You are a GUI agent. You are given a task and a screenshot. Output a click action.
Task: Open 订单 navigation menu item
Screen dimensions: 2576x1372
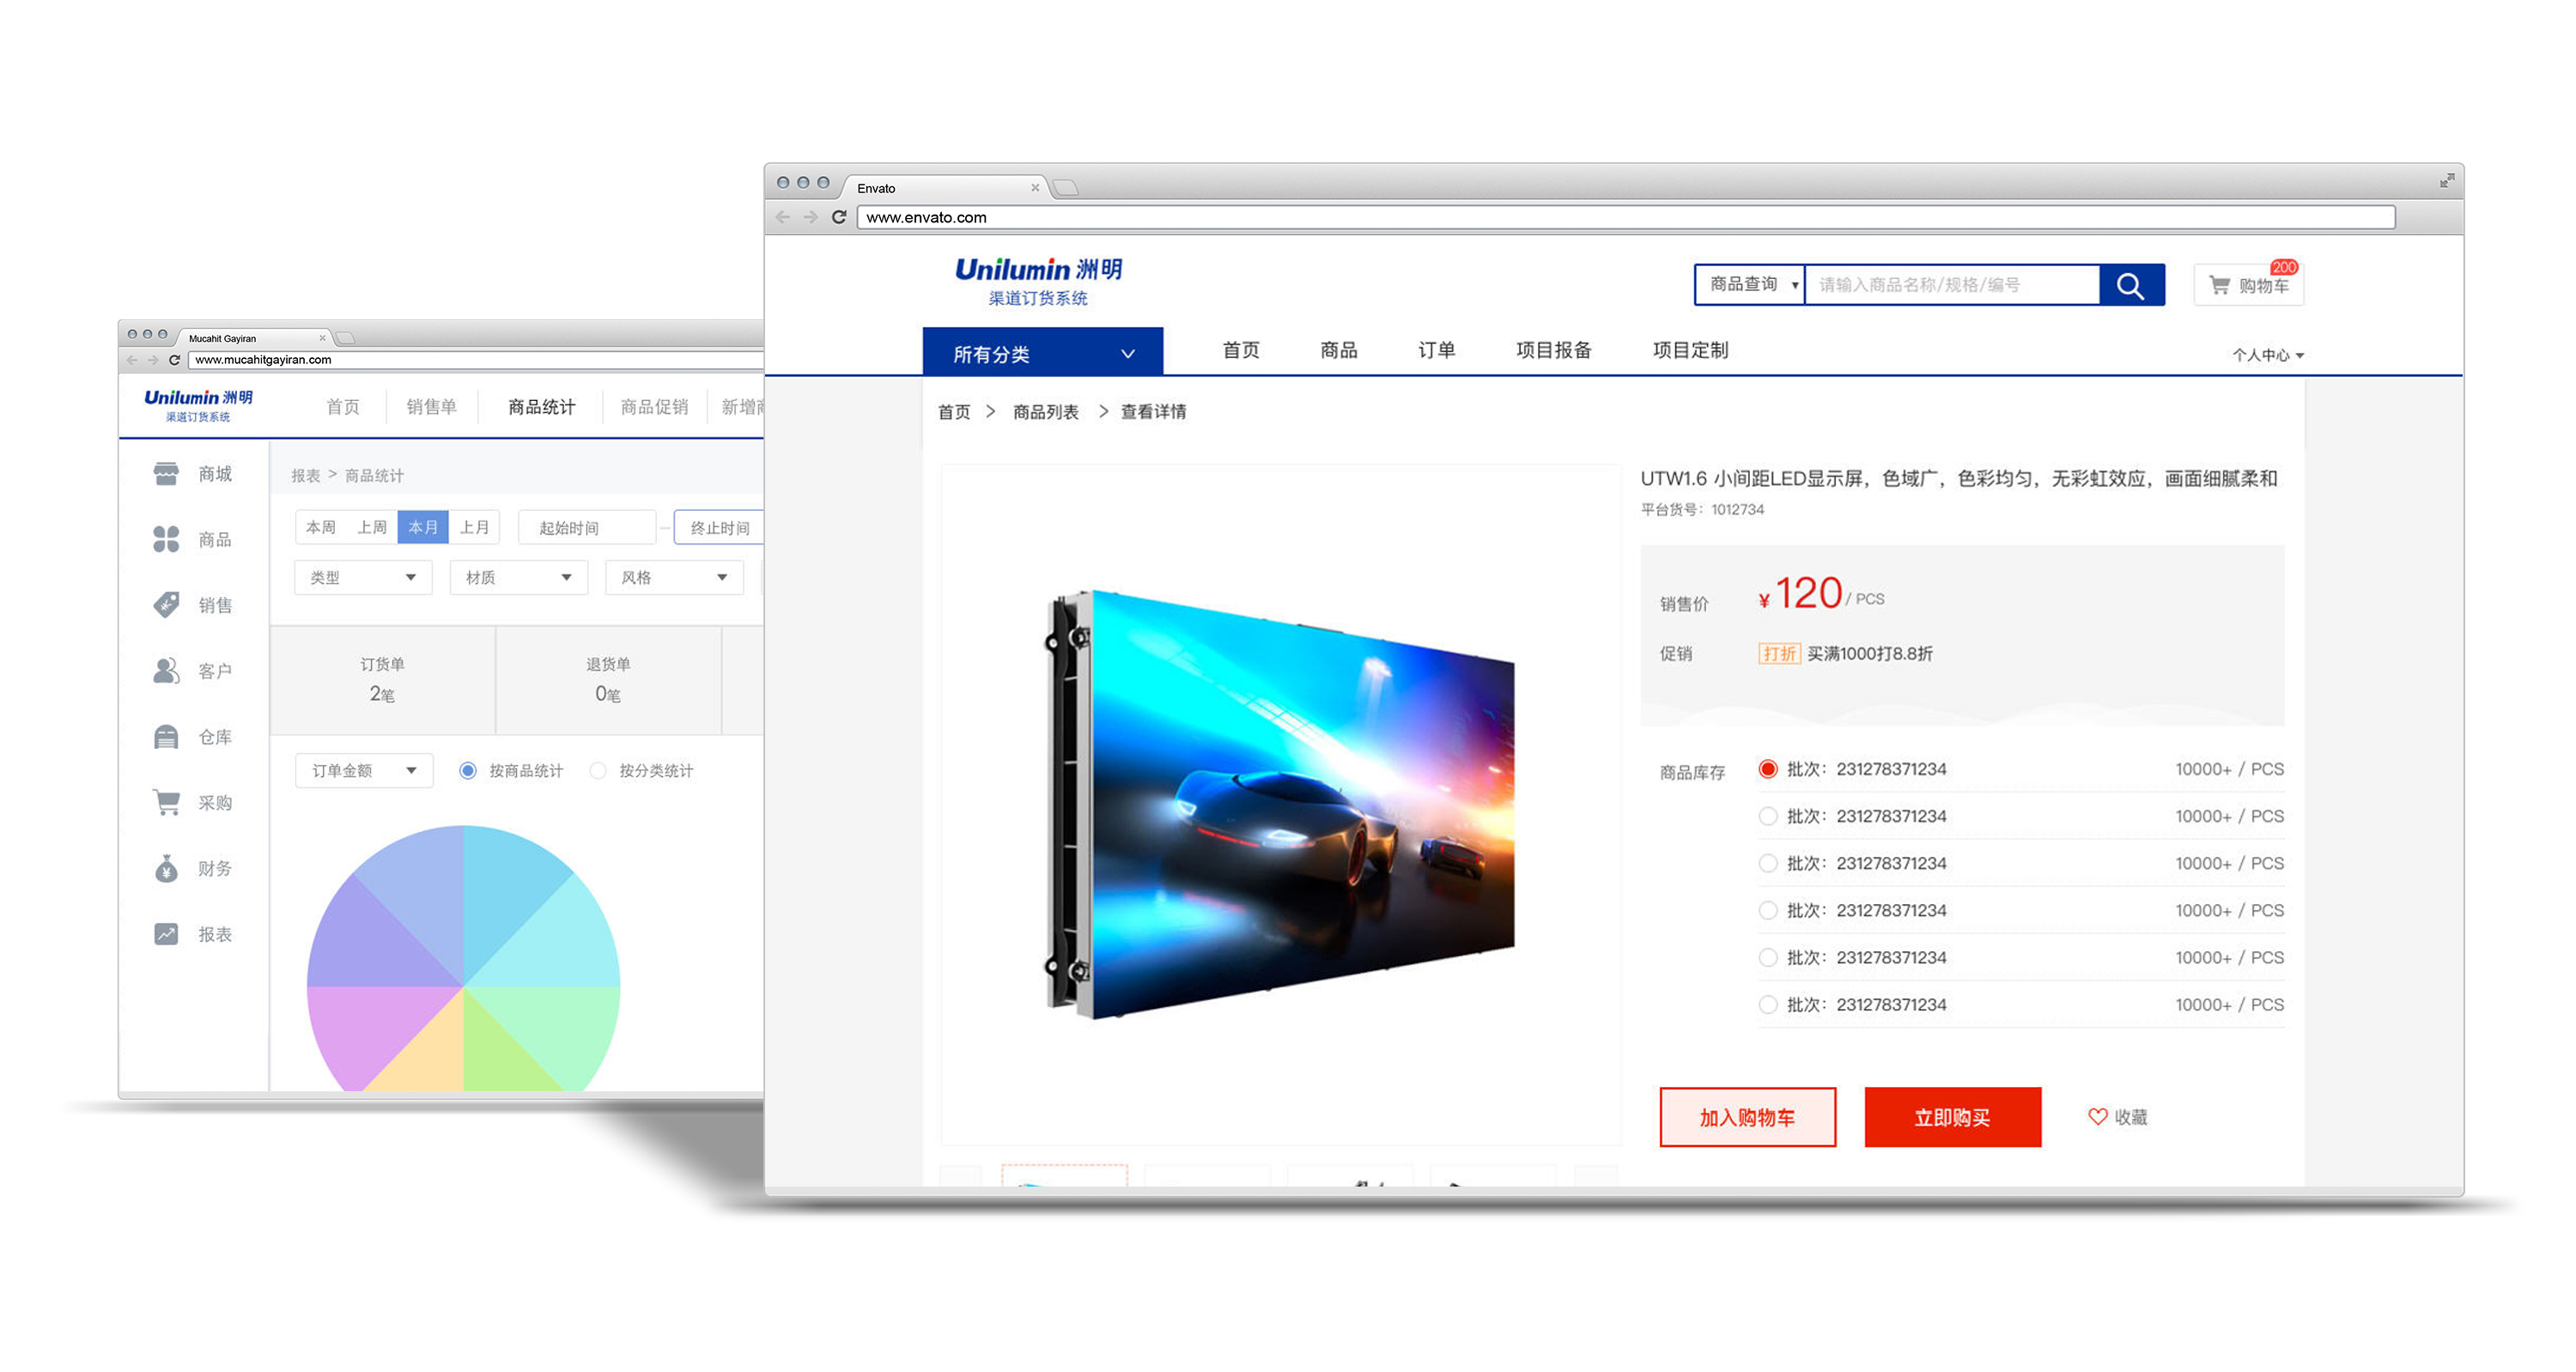1436,350
